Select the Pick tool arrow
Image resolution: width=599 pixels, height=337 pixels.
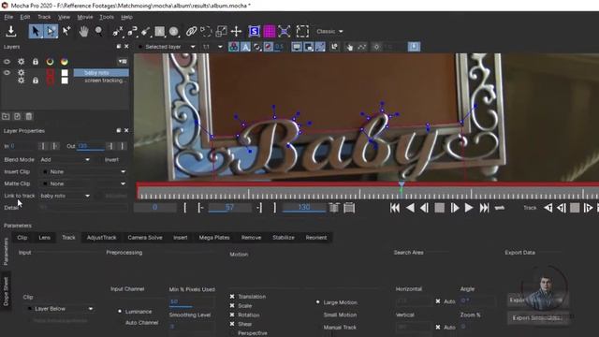click(36, 31)
